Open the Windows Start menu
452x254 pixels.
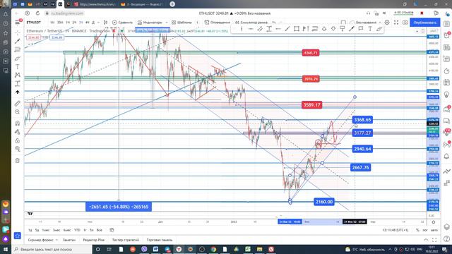point(6,249)
